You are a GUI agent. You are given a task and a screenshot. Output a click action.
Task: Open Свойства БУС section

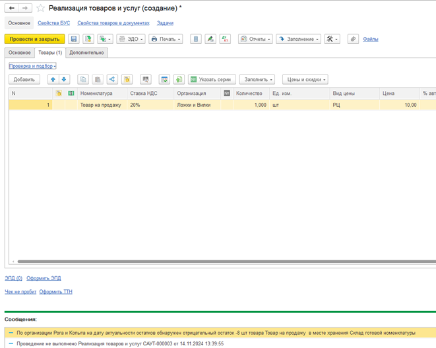pyautogui.click(x=54, y=23)
